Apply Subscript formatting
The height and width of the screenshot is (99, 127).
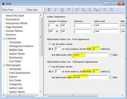point(84,10)
